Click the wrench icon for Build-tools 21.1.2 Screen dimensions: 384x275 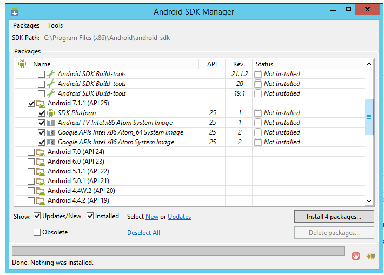(x=51, y=74)
